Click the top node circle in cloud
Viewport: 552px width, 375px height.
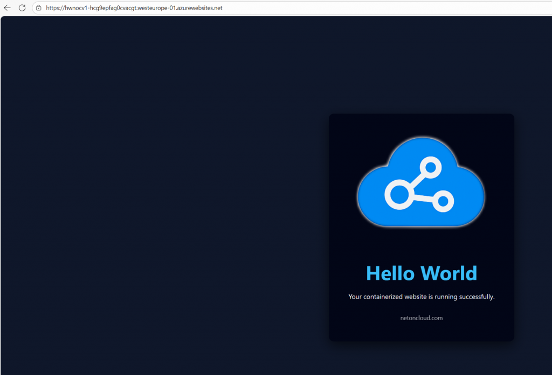point(431,167)
